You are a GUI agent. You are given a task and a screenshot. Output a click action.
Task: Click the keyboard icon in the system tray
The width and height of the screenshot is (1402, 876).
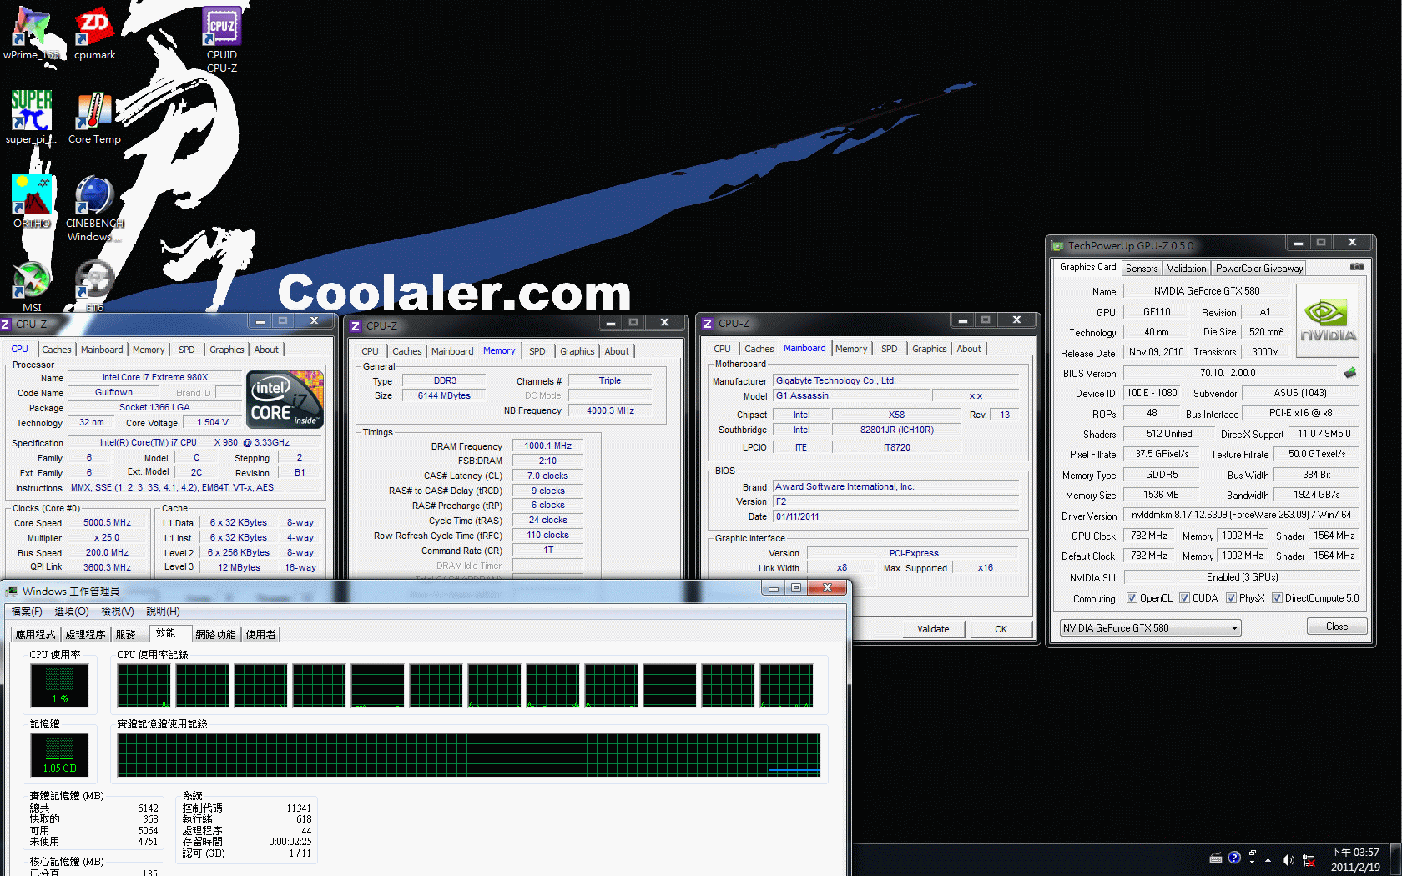tap(1215, 858)
